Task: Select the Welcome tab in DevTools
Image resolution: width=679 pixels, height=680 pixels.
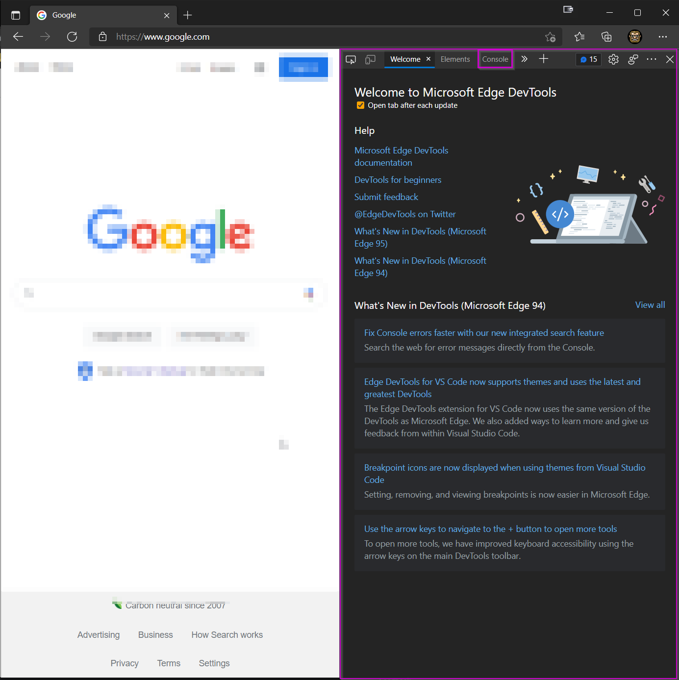Action: (x=405, y=59)
